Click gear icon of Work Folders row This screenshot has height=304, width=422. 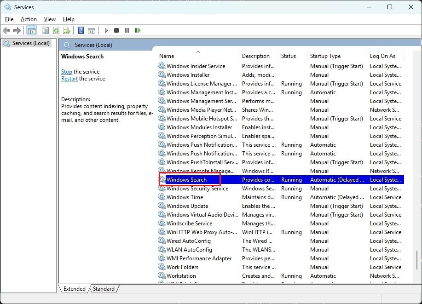click(x=162, y=267)
